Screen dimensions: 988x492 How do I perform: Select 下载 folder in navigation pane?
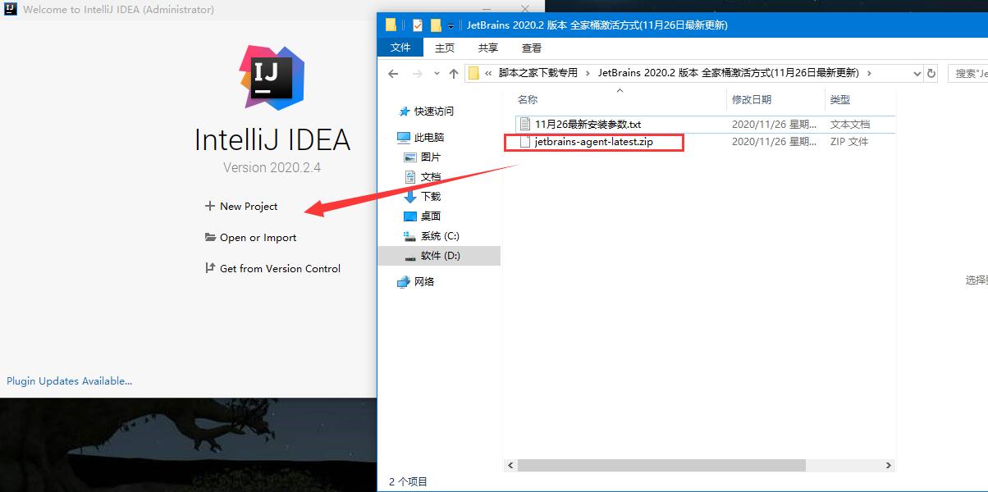click(x=431, y=197)
